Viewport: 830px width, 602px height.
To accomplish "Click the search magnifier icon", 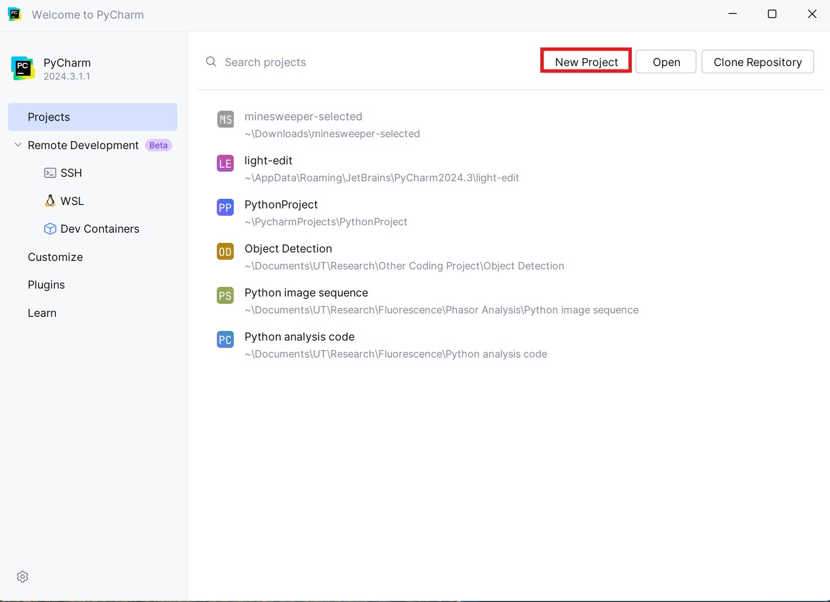I will (x=211, y=62).
